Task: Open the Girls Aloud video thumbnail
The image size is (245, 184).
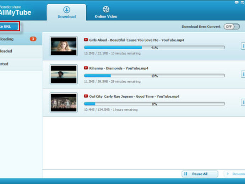Action: point(64,46)
